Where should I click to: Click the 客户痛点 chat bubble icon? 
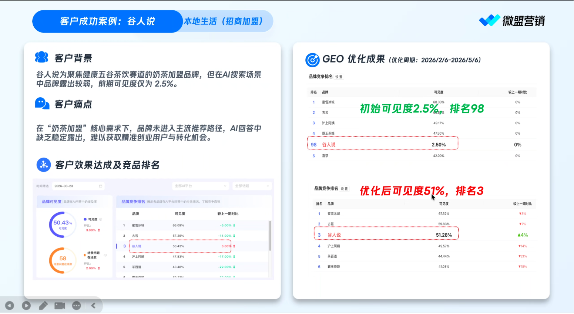point(42,104)
